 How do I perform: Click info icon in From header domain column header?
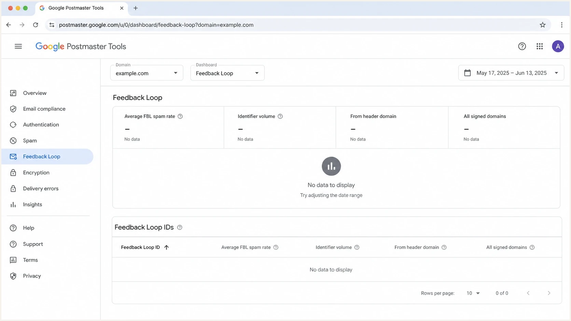pos(444,247)
